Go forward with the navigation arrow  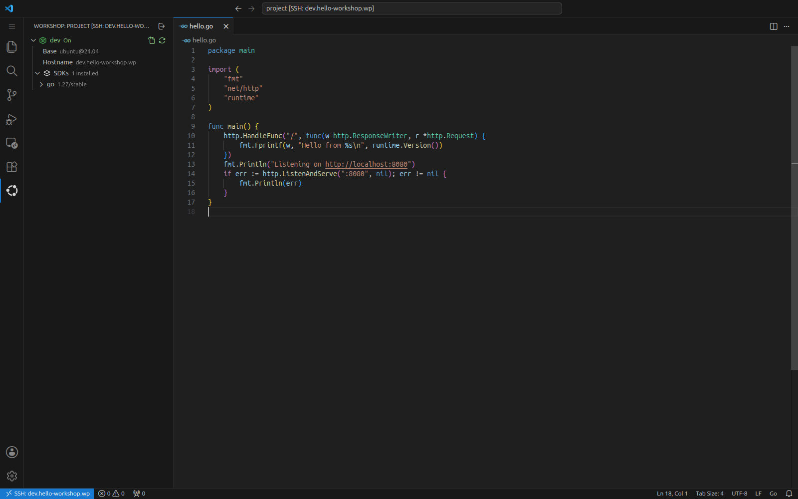pos(251,8)
